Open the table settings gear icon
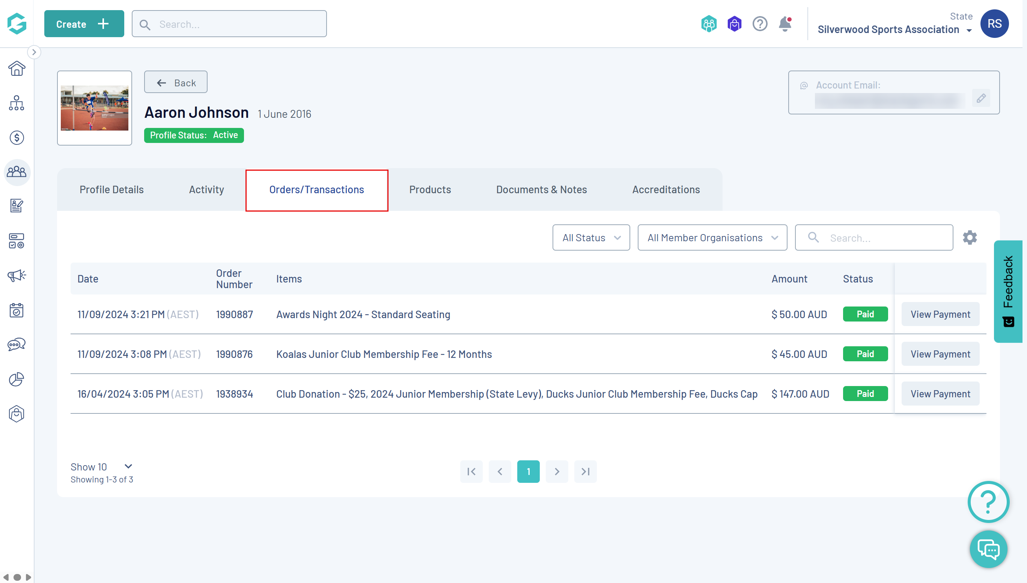The width and height of the screenshot is (1027, 583). tap(970, 237)
